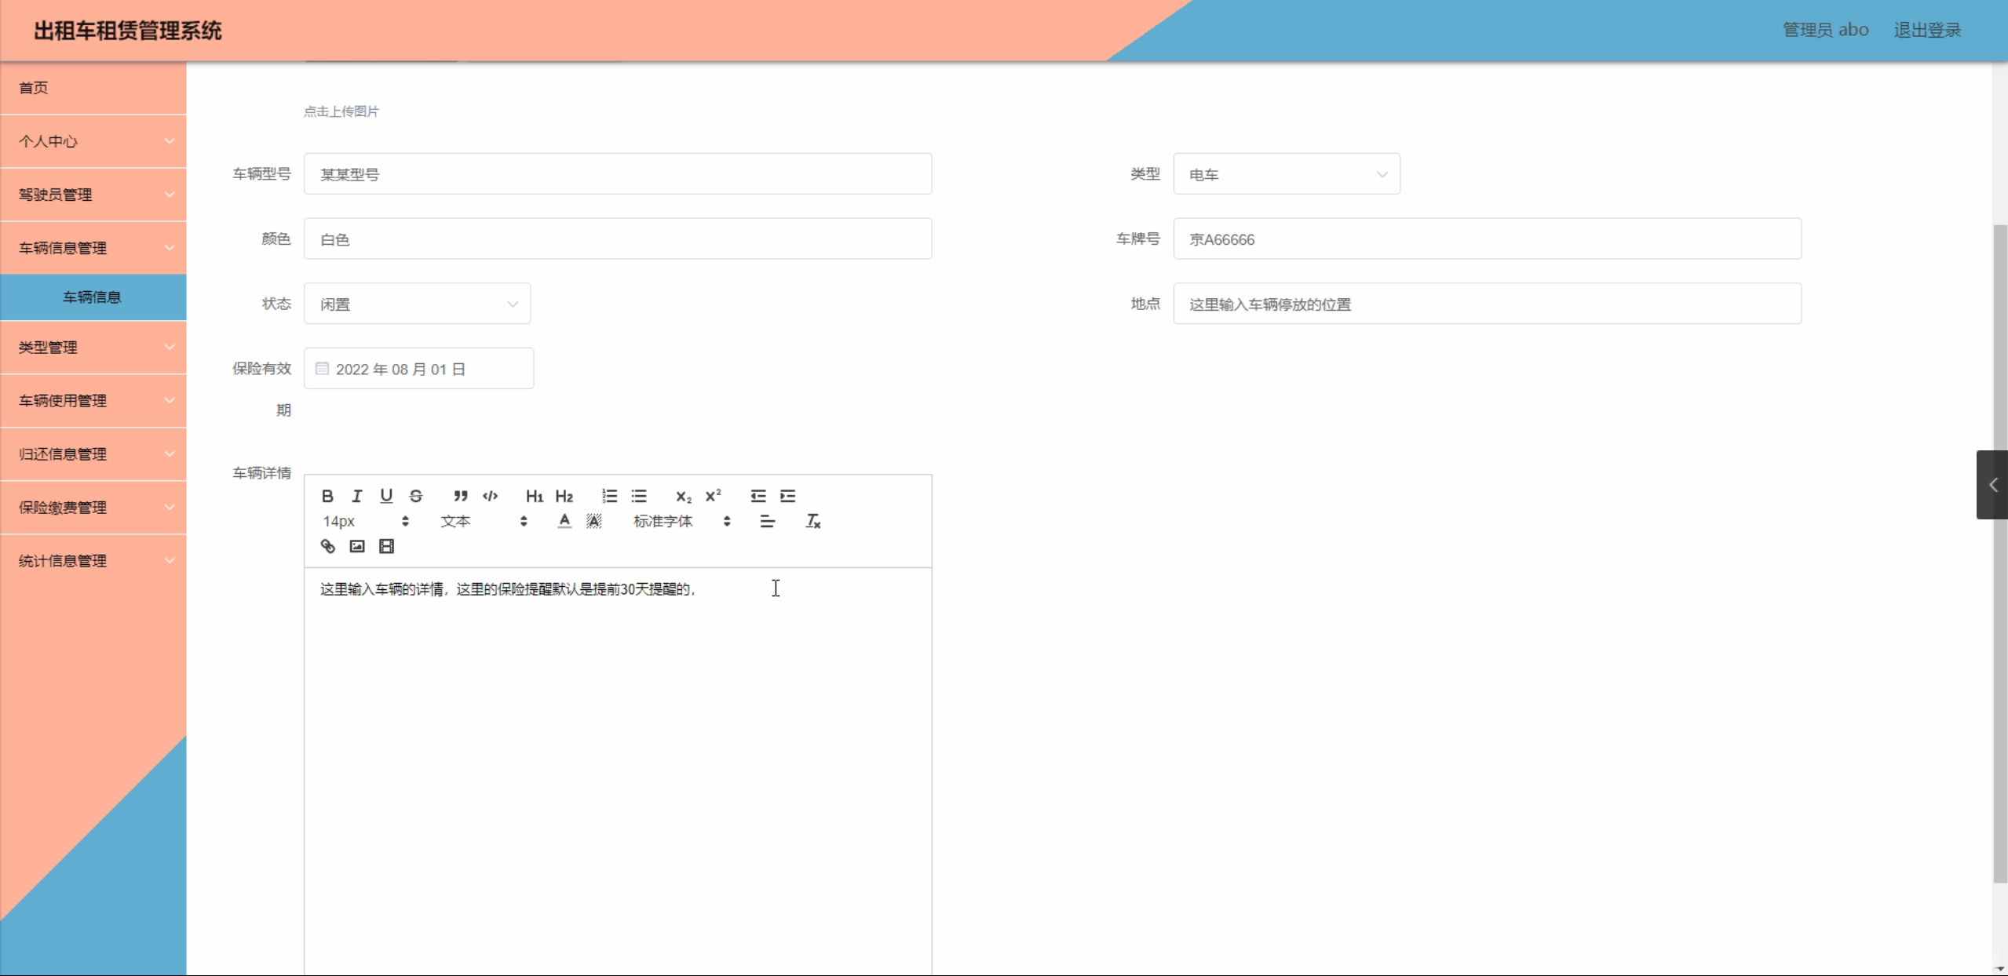Insert a hyperlink in editor
The image size is (2008, 976).
[327, 547]
